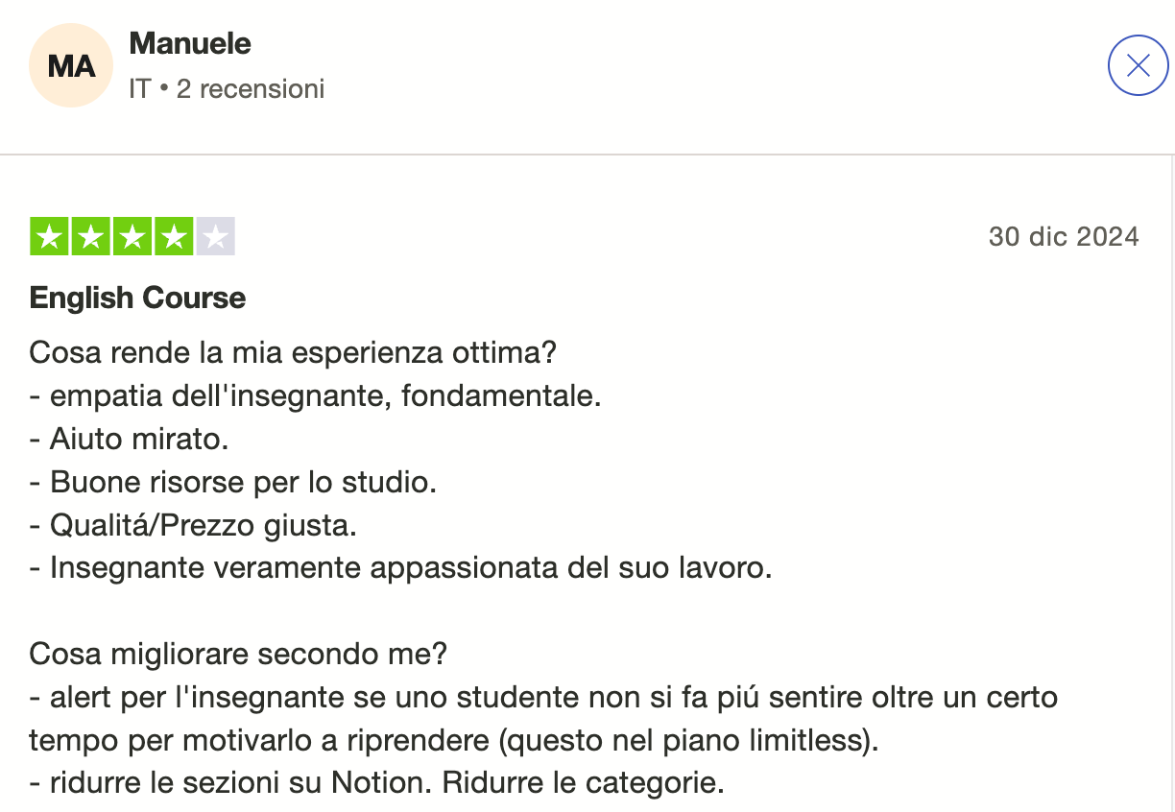Click "Cosa rende la mia esperienza ottima?" line
1175x812 pixels.
click(293, 353)
